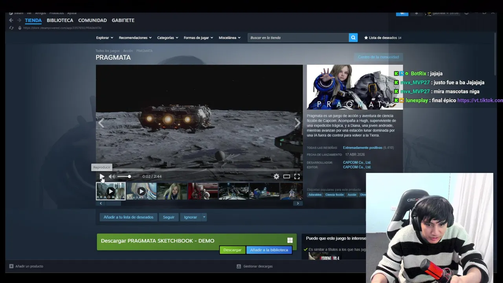The width and height of the screenshot is (503, 283).
Task: Open the Steam menu in menu bar
Action: 17,13
